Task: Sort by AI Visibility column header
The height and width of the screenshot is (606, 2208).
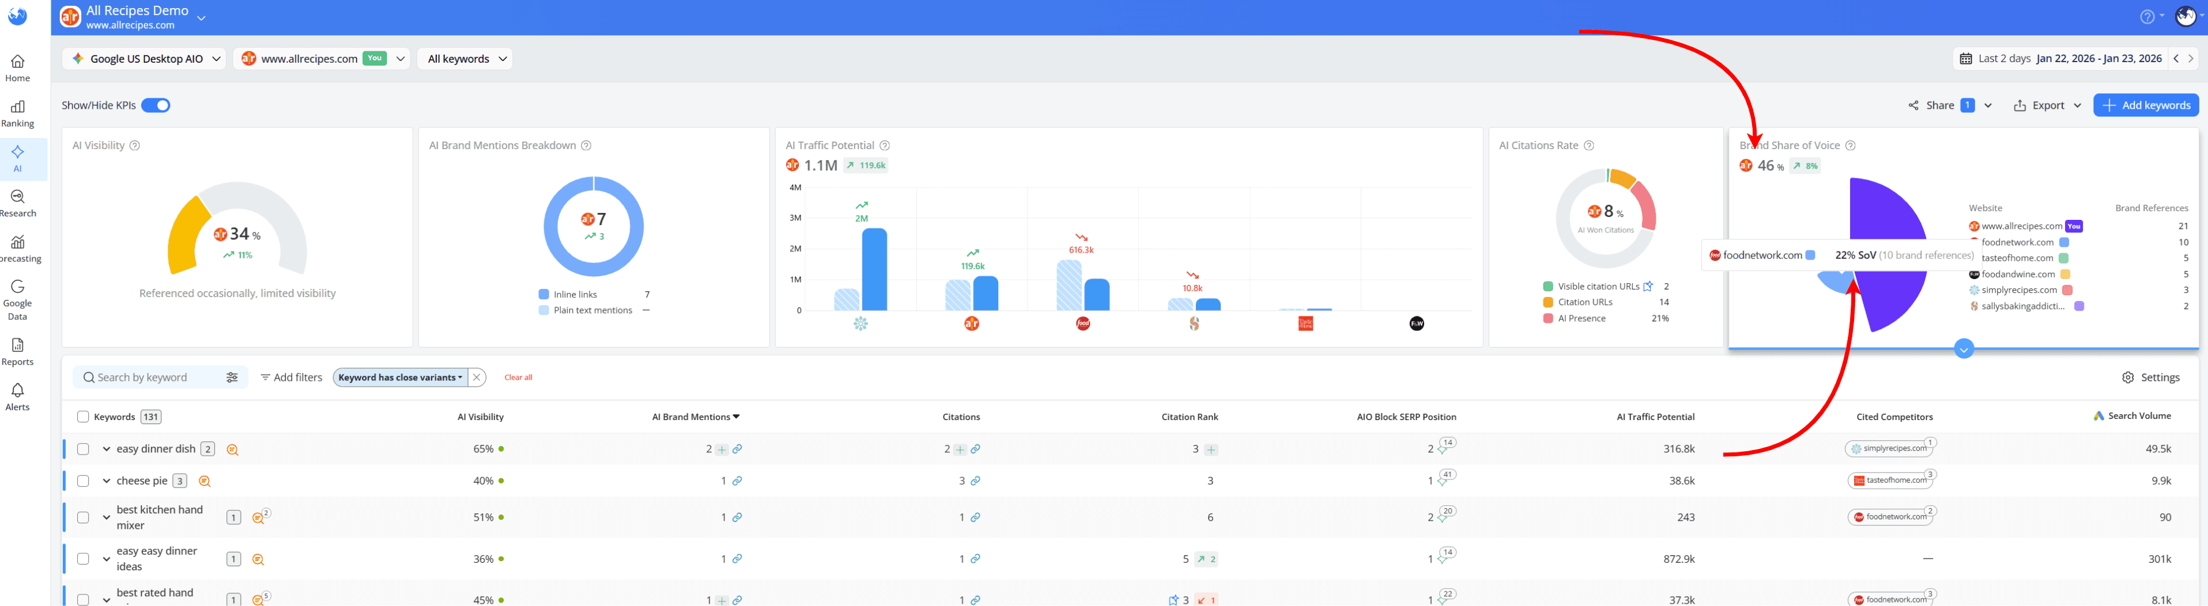Action: 480,417
